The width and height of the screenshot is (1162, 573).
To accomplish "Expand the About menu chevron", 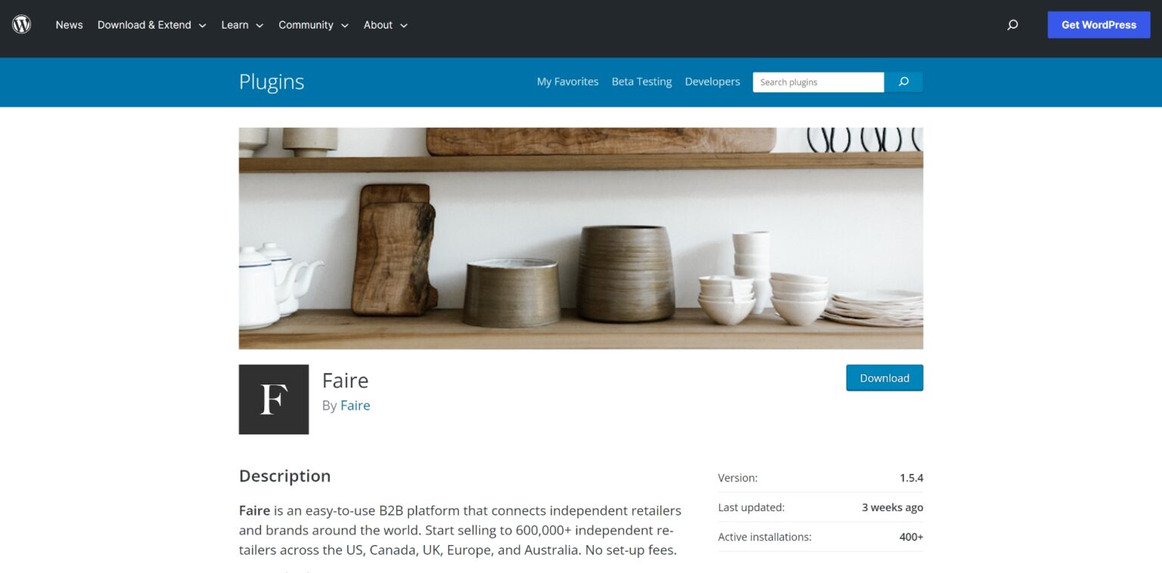I will coord(404,26).
